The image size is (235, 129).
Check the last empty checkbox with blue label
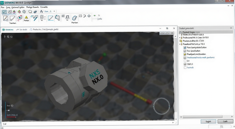tap(185, 68)
